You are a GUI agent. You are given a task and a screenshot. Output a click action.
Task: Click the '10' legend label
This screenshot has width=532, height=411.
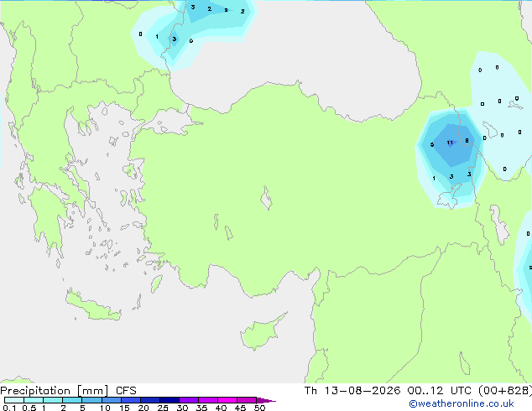[x=105, y=408]
